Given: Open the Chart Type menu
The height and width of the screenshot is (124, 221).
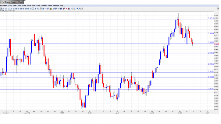Looking at the screenshot, I should click(x=12, y=5).
